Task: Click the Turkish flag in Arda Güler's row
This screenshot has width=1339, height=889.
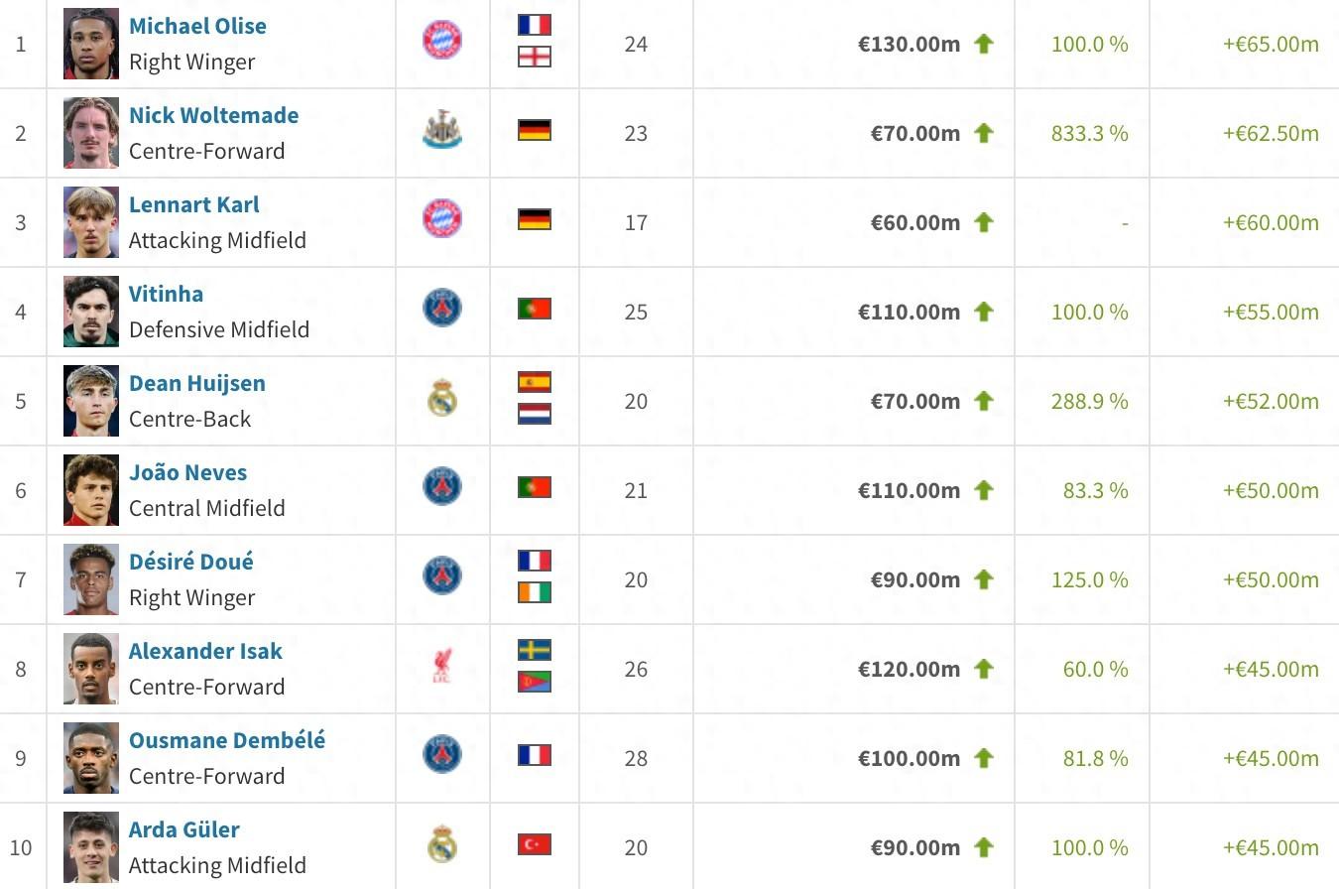Action: click(x=535, y=844)
